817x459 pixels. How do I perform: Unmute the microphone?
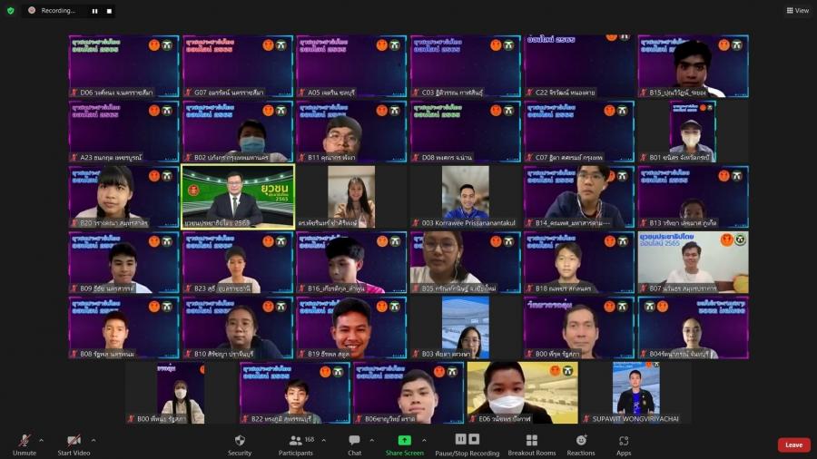click(25, 444)
